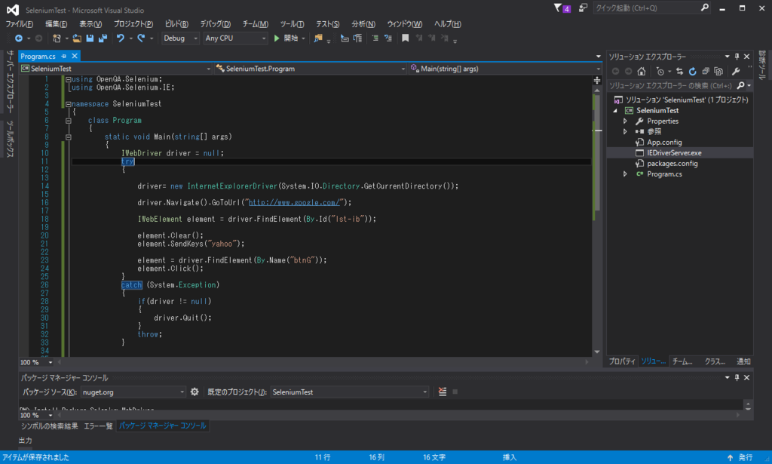Screen dimensions: 772x464
Task: Click the Collapse All icon in Solution Explorer
Action: (706, 72)
